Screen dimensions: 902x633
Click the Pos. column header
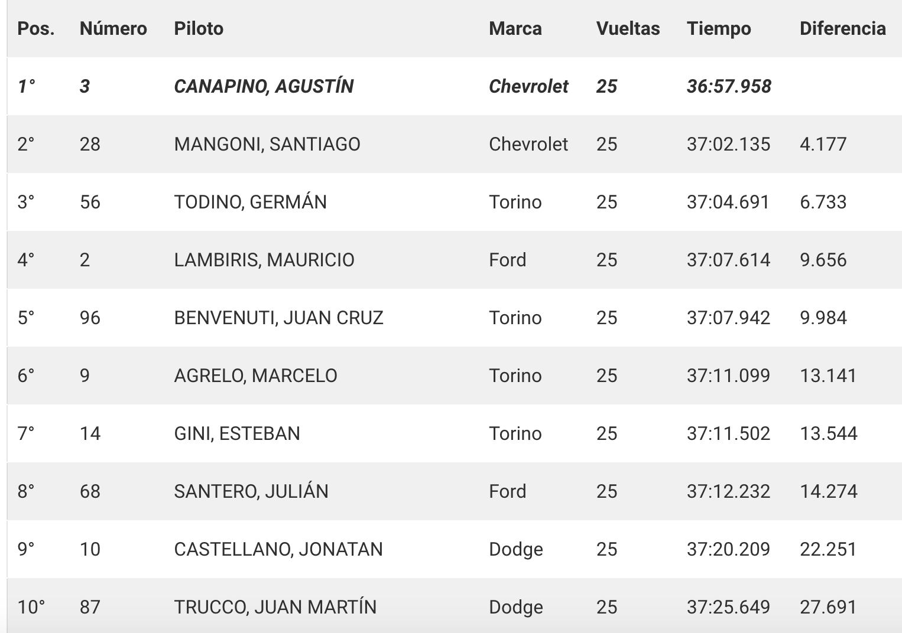point(35,28)
